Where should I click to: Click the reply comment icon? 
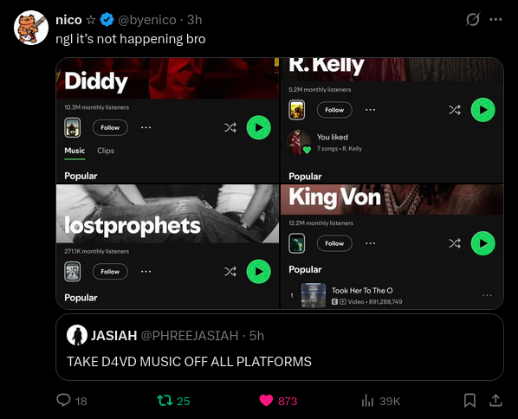coord(63,400)
